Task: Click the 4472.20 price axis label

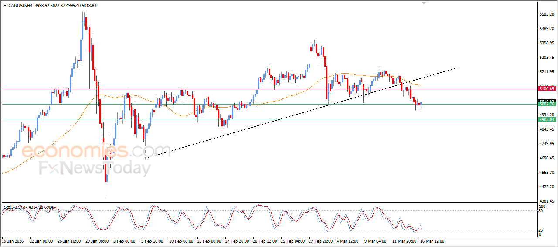Action: tap(546, 187)
